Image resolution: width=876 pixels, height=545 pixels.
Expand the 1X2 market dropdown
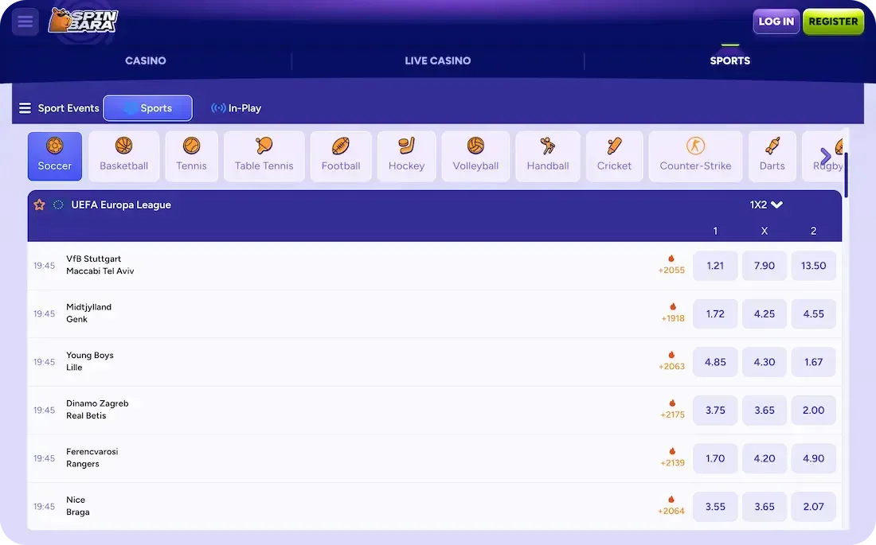766,205
